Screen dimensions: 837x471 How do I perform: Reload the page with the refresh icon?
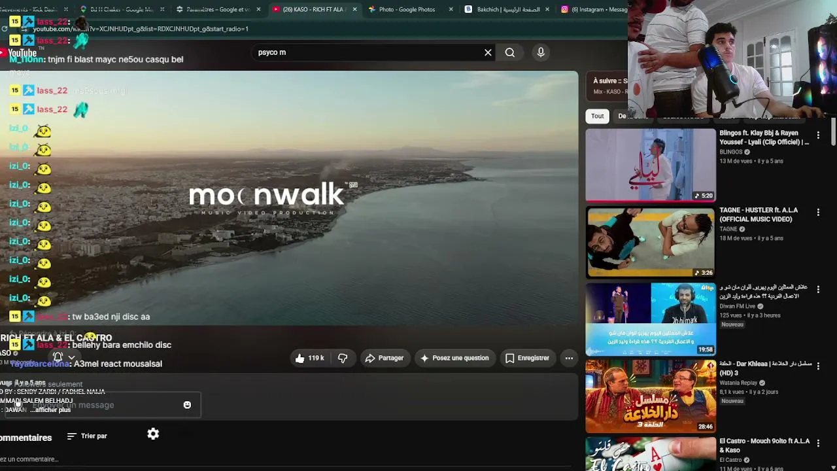[5, 29]
